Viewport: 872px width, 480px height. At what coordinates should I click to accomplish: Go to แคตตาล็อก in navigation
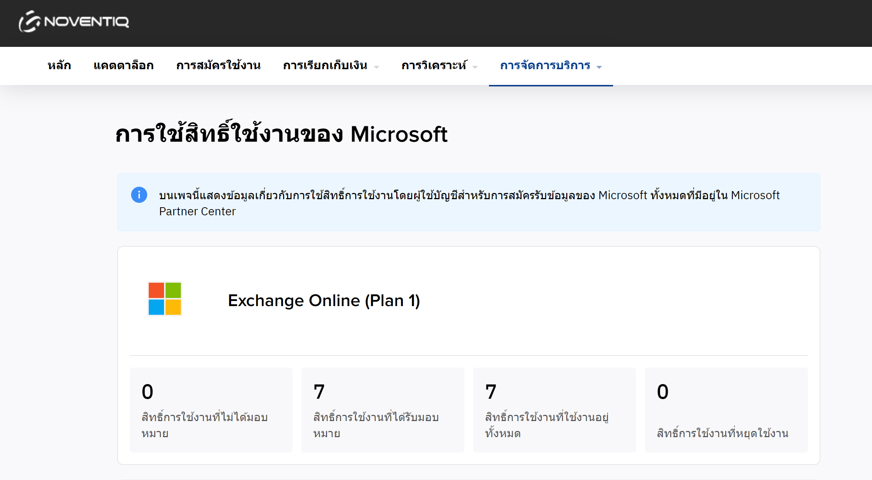(123, 66)
